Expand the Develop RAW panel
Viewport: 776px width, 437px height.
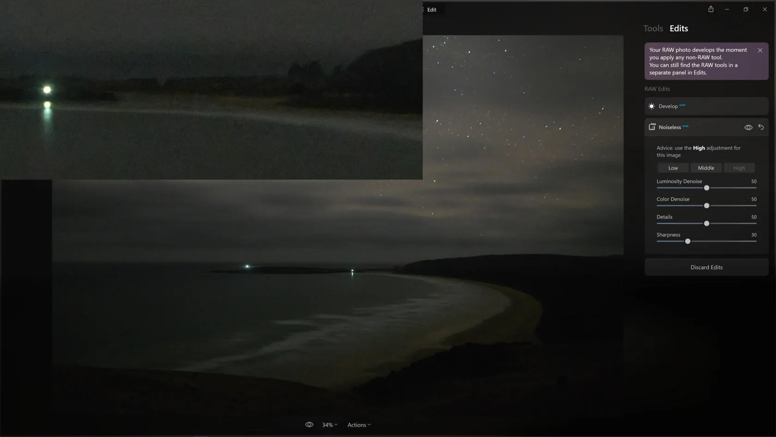coord(706,106)
